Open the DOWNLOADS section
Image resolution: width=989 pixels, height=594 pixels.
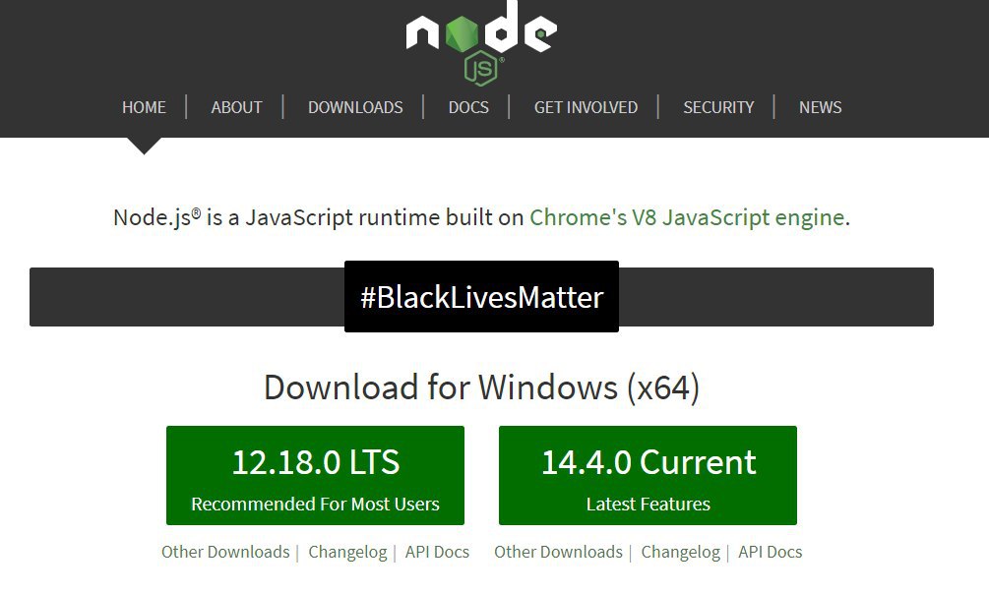[x=355, y=107]
